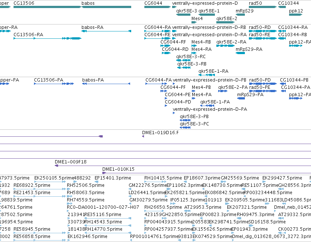Select the mRpS29-PA protein label

pos(250,95)
